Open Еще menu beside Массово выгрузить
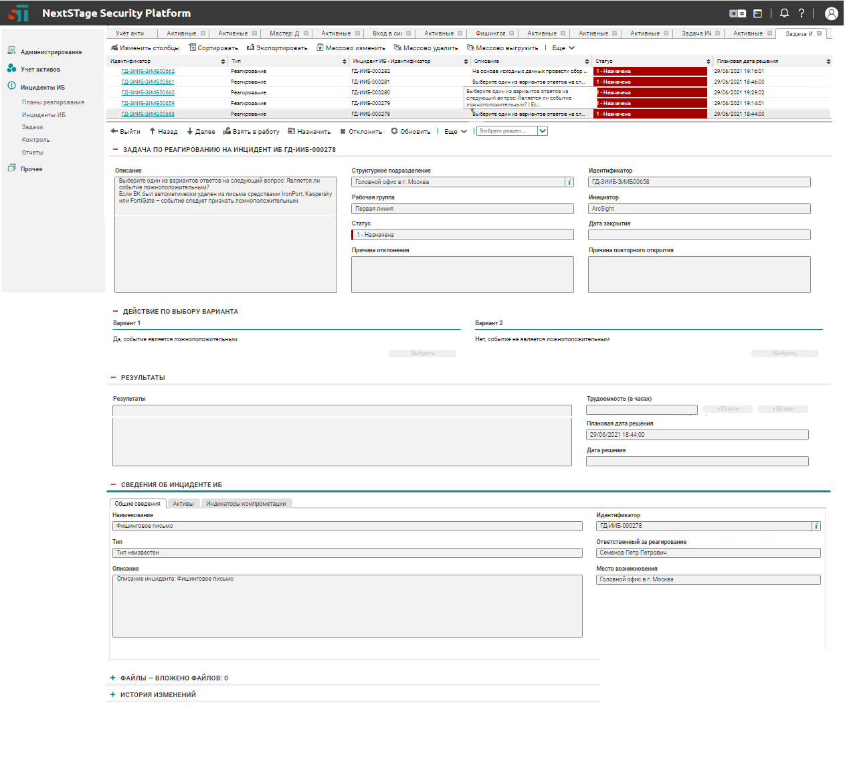 563,48
